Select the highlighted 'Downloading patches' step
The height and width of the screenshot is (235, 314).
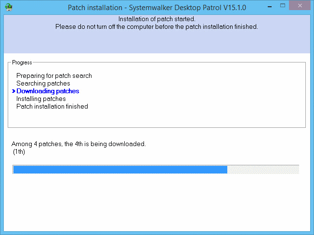[48, 91]
